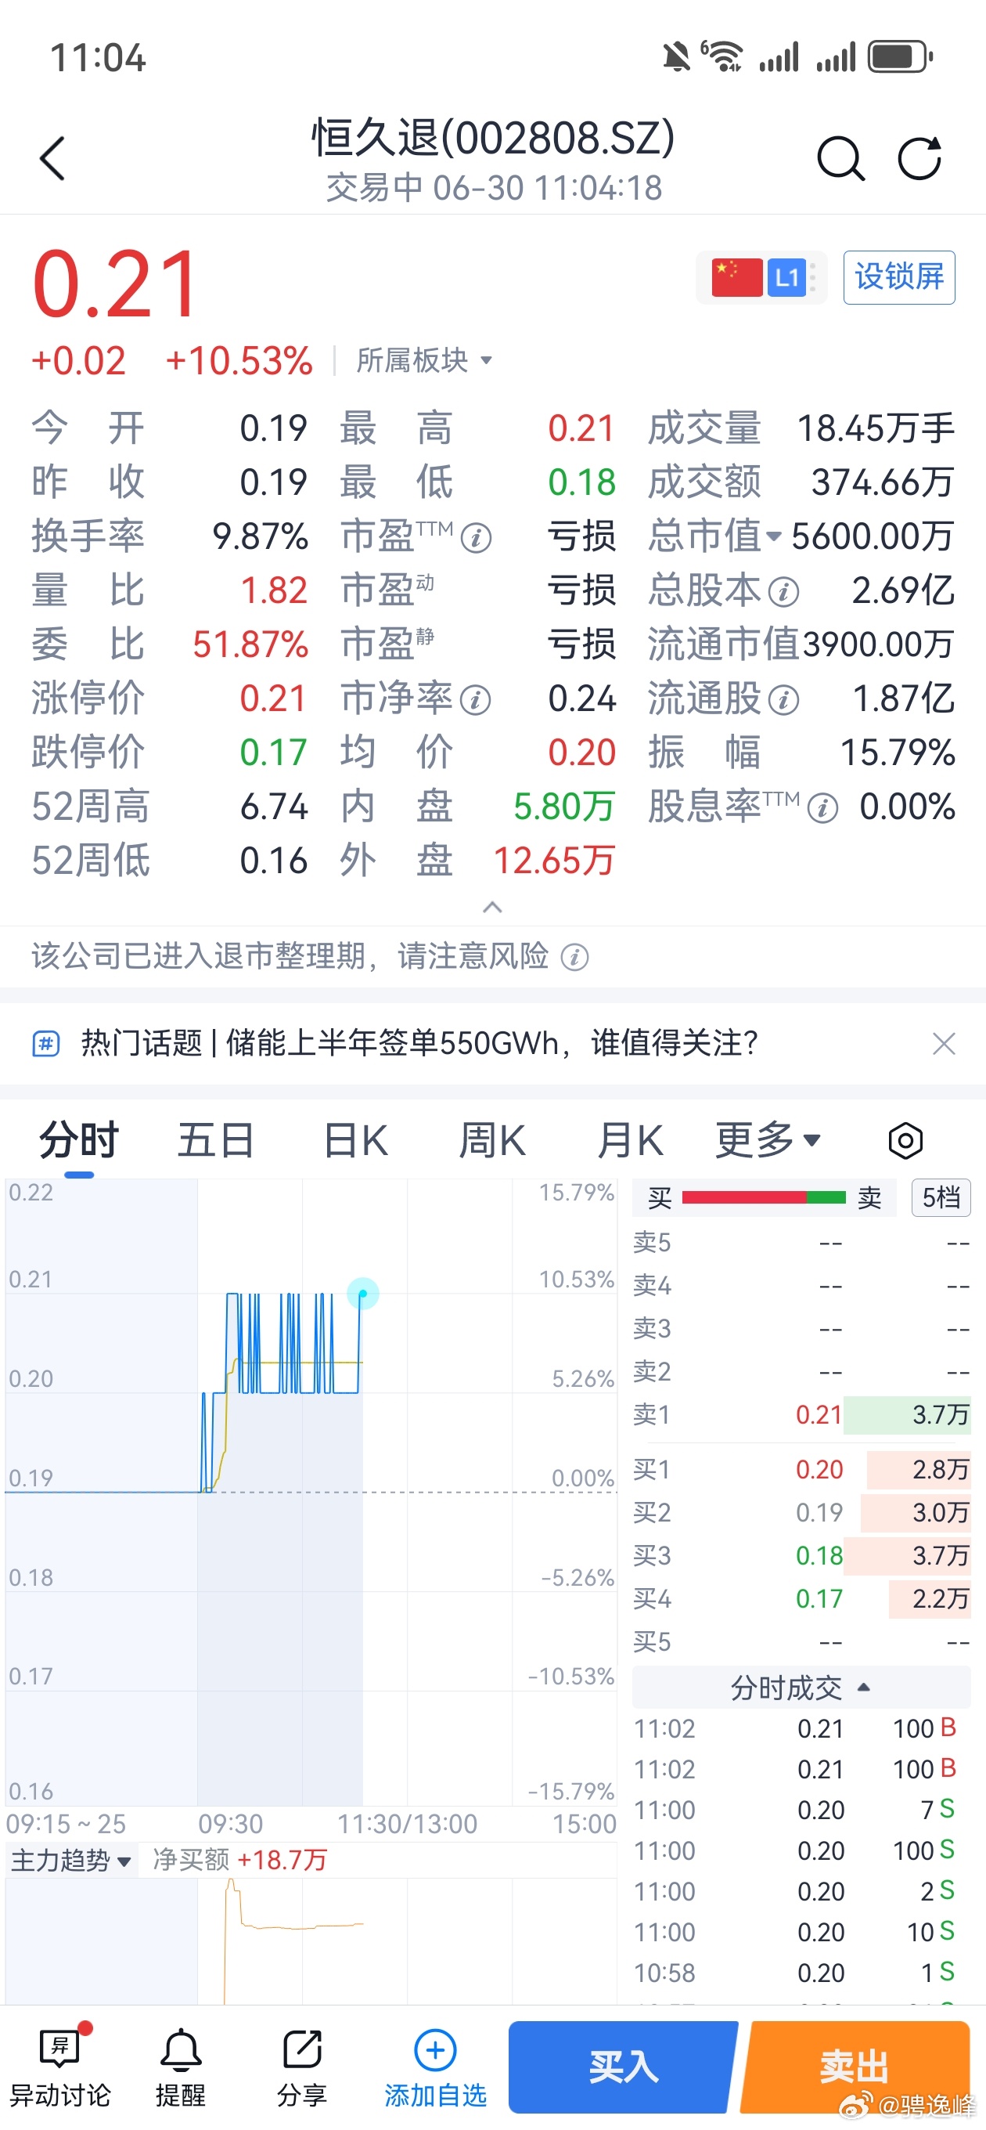Switch to the 日K chart tab
This screenshot has width=986, height=2130.
[355, 1141]
